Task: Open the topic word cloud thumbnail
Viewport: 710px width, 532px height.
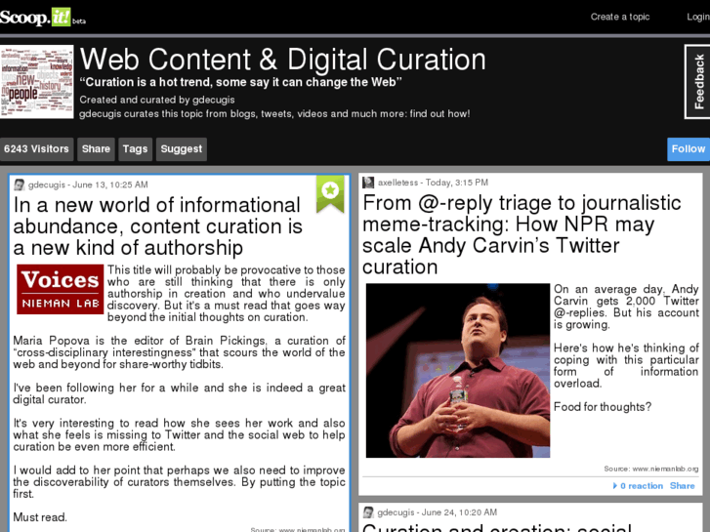Action: click(37, 81)
